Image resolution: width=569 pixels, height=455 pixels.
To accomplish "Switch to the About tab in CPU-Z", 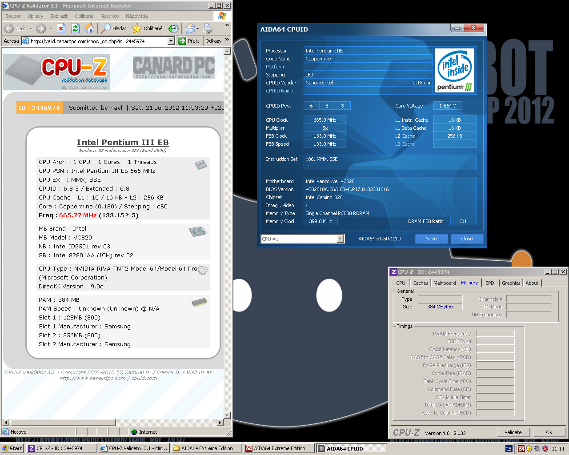I will click(532, 283).
